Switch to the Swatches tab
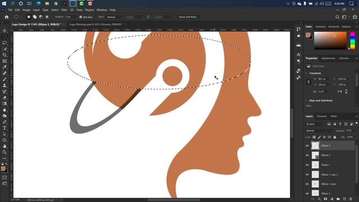This screenshot has height=202, width=359. pyautogui.click(x=320, y=26)
